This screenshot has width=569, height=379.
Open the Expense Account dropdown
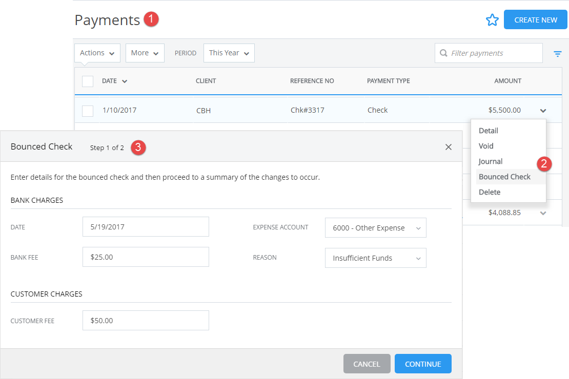point(375,227)
